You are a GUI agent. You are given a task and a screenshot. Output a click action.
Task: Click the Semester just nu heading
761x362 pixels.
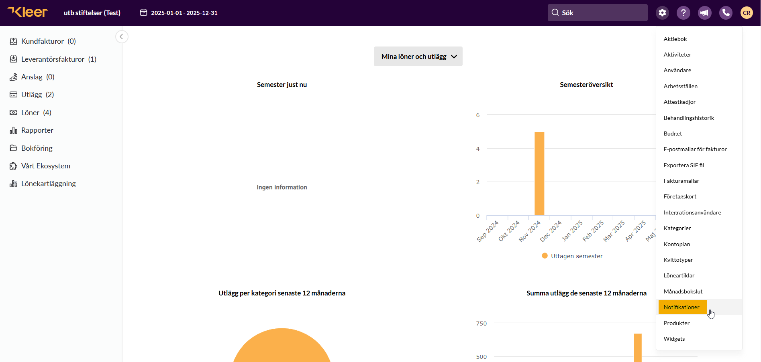[x=282, y=85]
